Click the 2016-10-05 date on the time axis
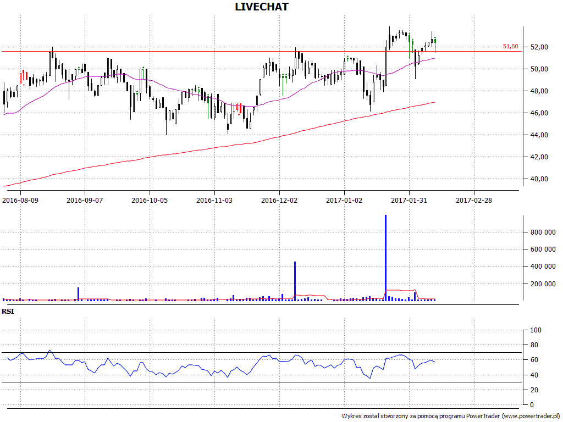 [x=150, y=201]
